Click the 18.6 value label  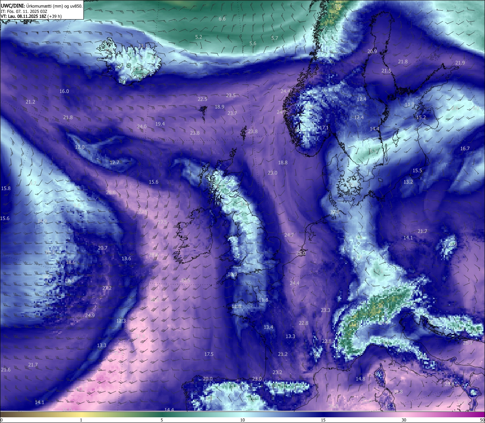(70, 263)
